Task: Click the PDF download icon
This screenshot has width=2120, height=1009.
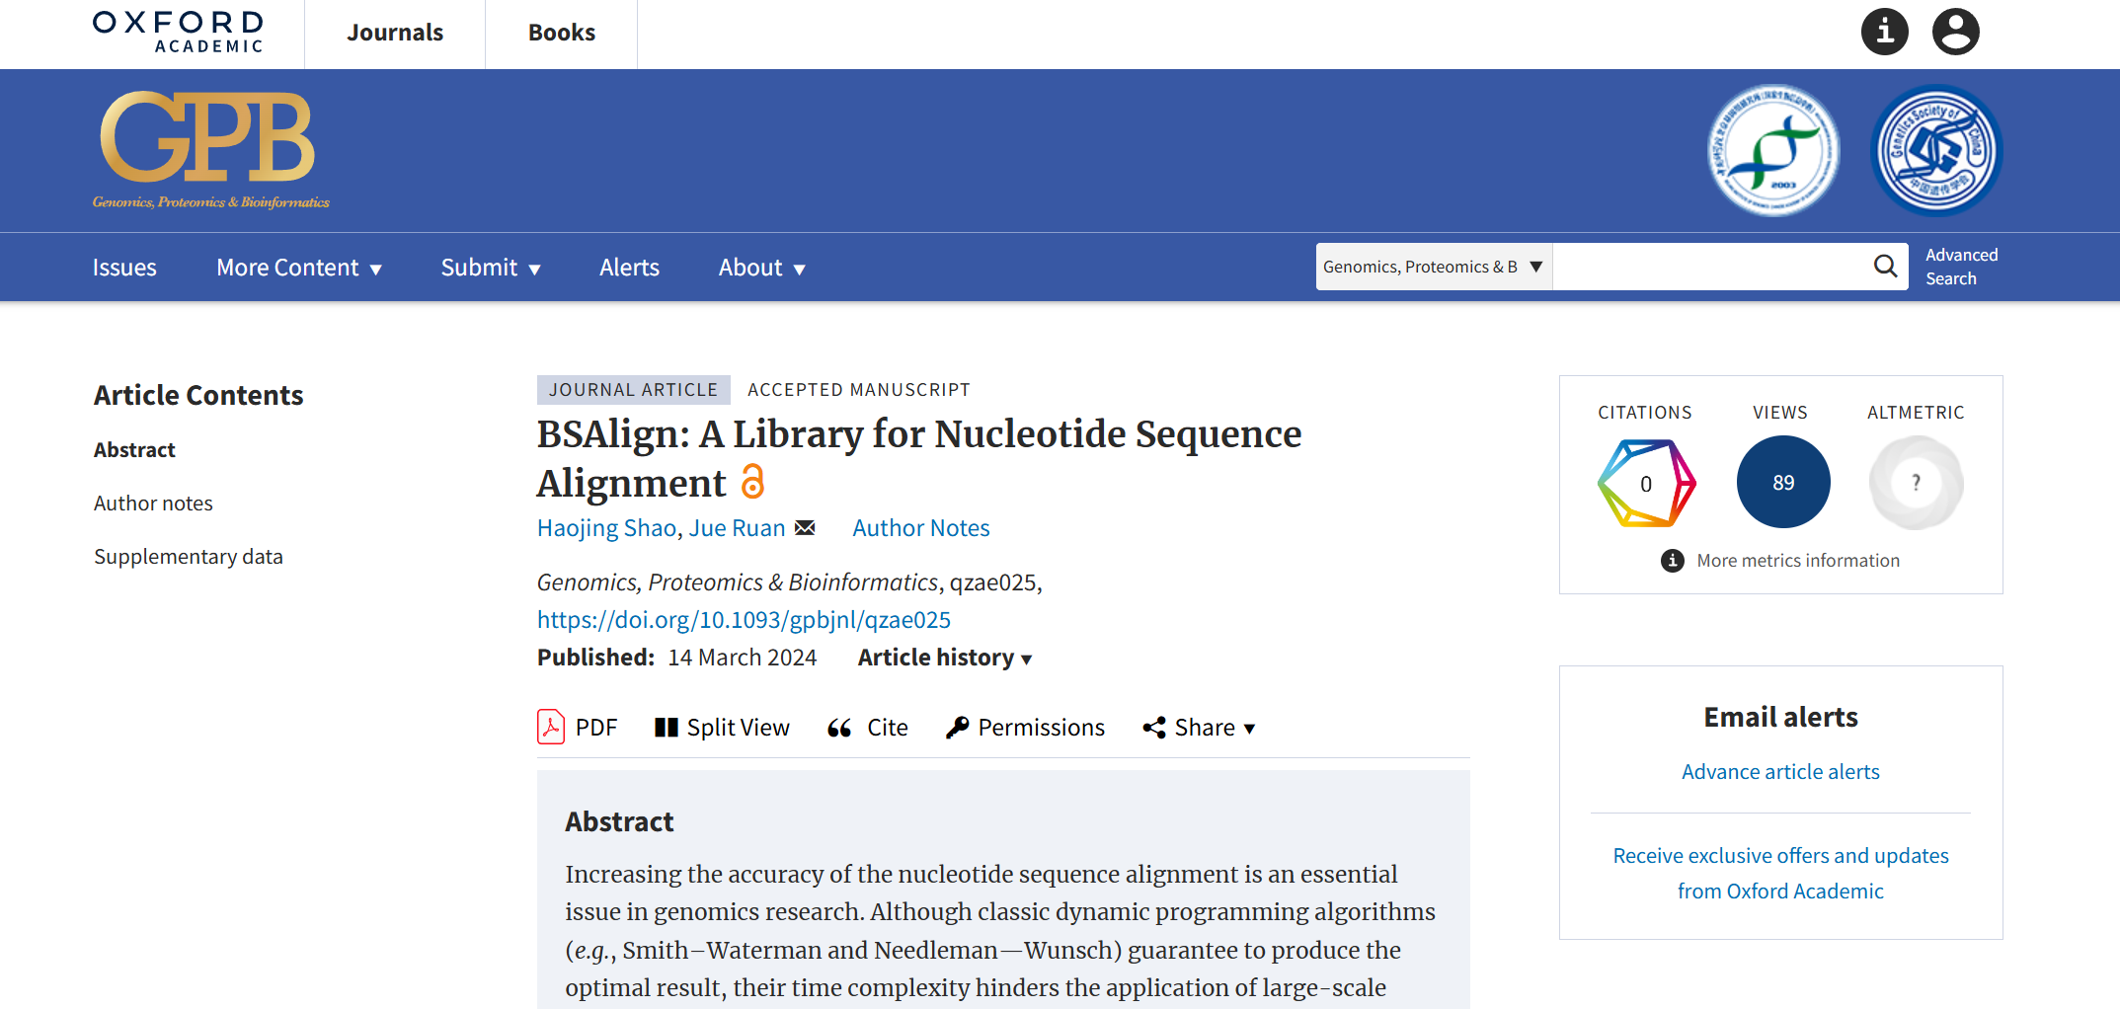Action: tap(551, 728)
